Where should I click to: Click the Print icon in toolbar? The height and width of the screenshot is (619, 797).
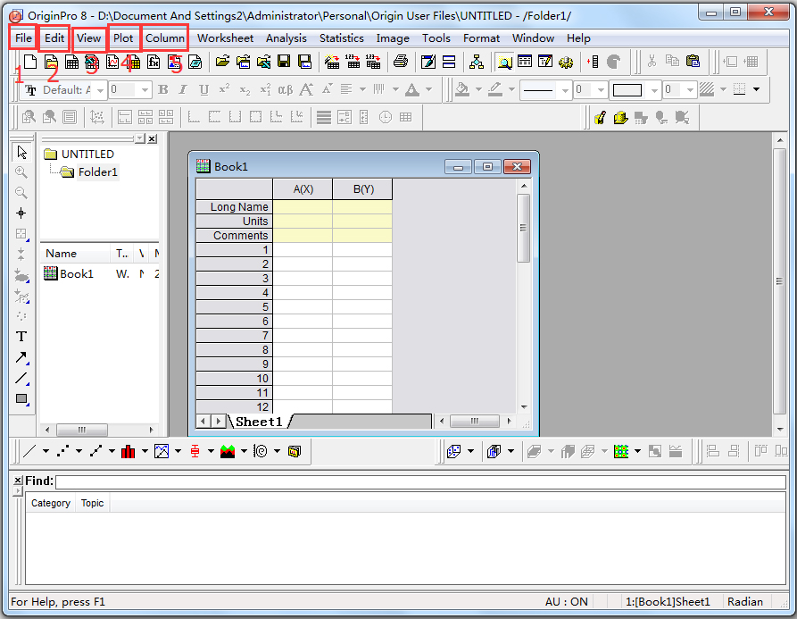(401, 62)
